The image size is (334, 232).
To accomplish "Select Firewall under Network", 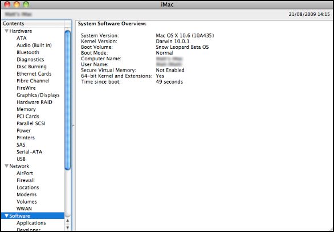I will [26, 180].
